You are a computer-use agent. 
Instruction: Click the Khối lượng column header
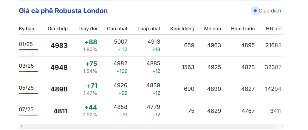[x=182, y=29]
